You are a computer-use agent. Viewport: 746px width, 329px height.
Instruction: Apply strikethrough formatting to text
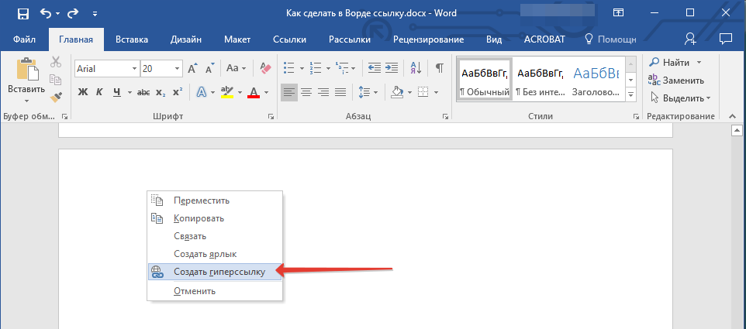143,92
